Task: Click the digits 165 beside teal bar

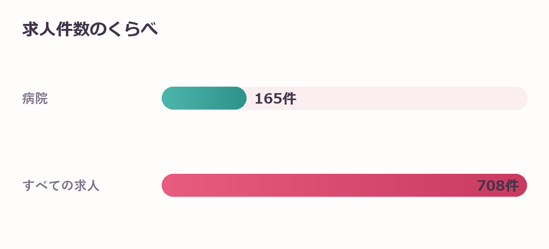Action: pos(269,99)
